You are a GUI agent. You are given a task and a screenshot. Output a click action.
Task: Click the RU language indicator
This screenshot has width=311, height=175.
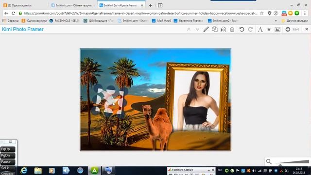point(220,170)
